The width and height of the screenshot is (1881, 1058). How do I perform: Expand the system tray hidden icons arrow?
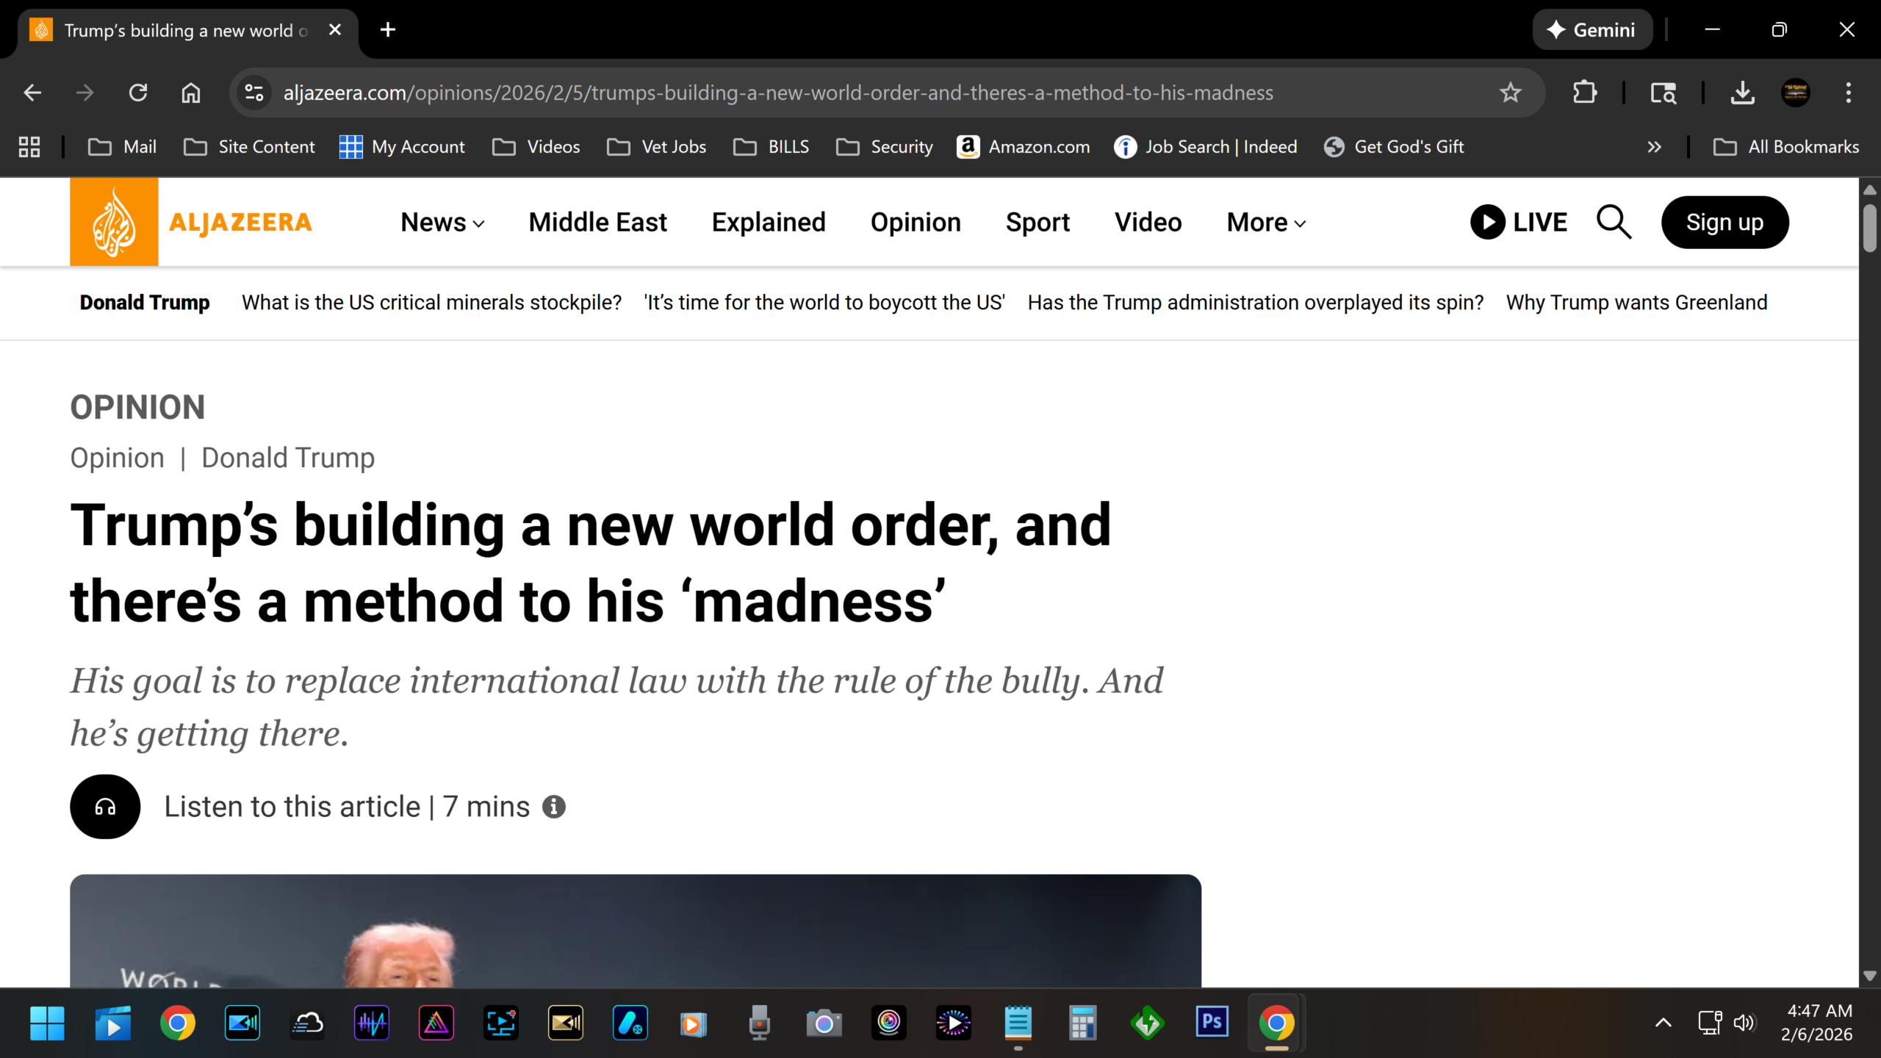[1663, 1023]
